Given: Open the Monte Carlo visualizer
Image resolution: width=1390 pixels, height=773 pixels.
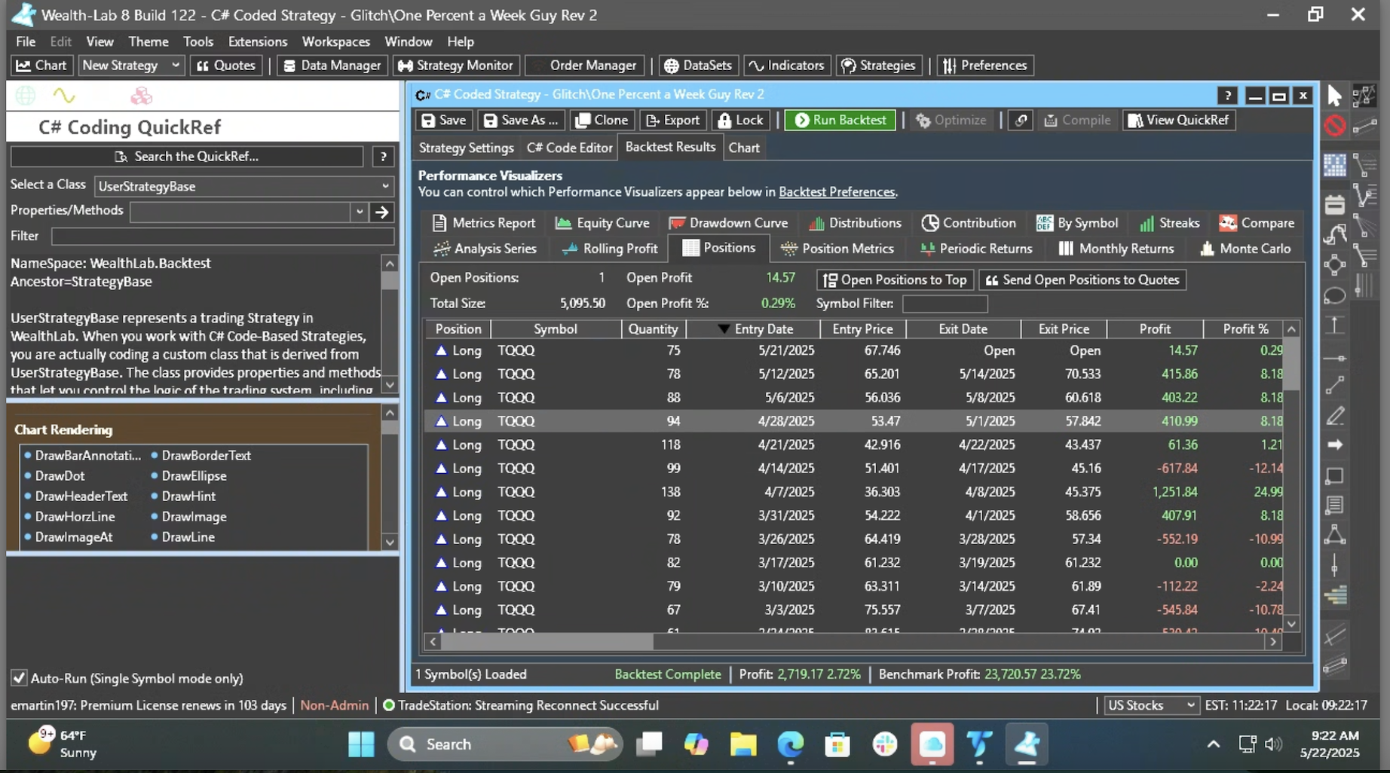Looking at the screenshot, I should 1245,249.
